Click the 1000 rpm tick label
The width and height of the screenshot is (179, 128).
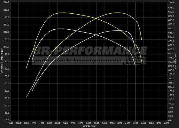pyautogui.click(x=11, y=123)
